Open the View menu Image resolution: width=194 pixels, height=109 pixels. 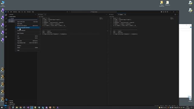[19, 12]
